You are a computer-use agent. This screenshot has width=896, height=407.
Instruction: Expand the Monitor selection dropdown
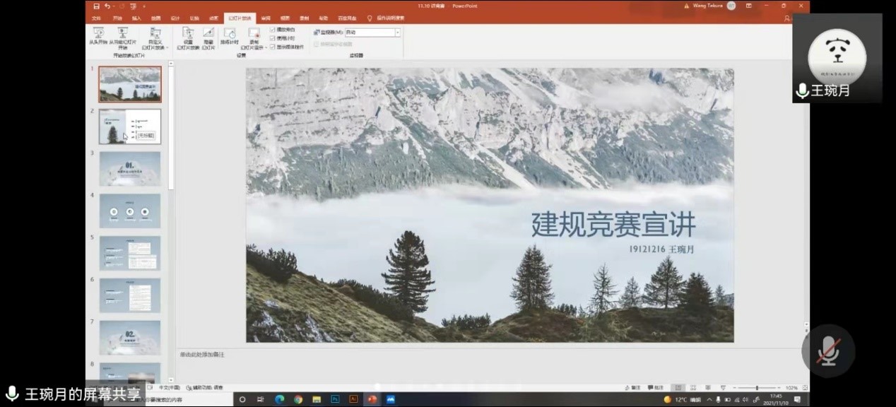tap(397, 33)
